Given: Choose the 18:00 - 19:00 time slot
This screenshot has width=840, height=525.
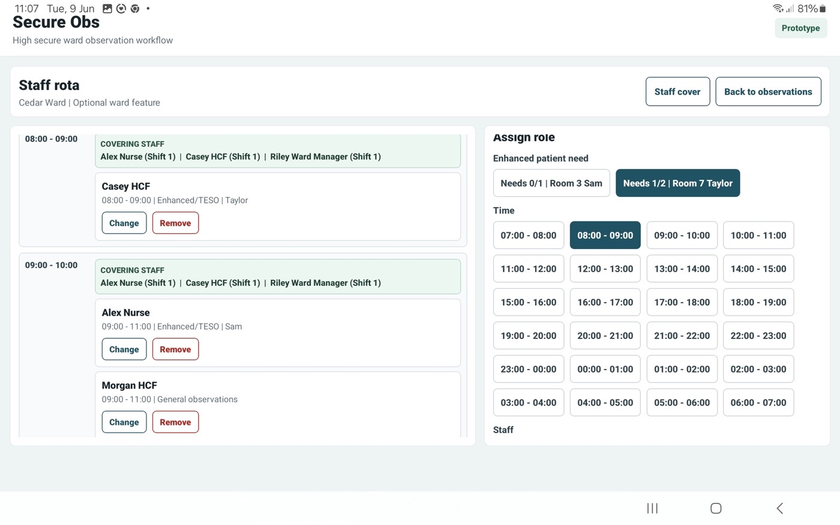Looking at the screenshot, I should pyautogui.click(x=758, y=302).
